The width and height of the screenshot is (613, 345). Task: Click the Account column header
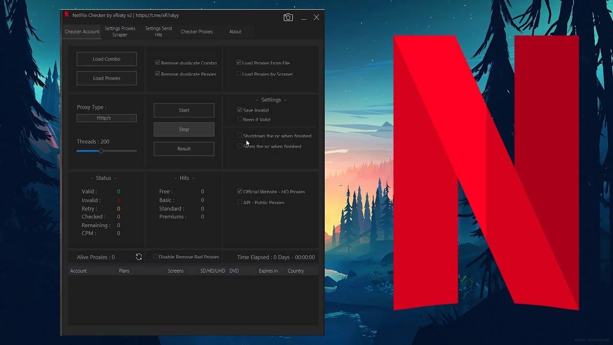(79, 270)
